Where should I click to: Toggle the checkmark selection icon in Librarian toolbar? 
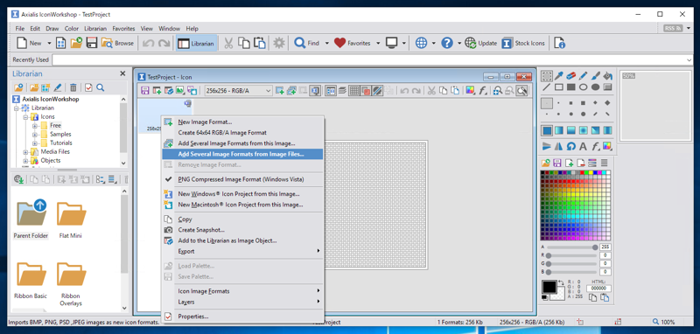pyautogui.click(x=88, y=87)
